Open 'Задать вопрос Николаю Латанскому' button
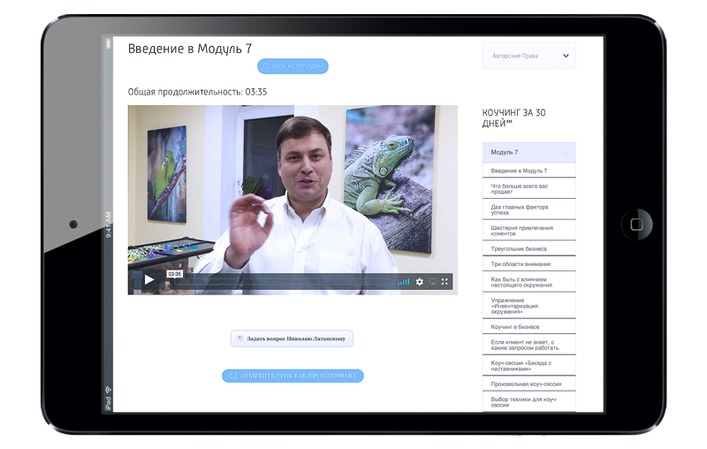Image resolution: width=707 pixels, height=449 pixels. click(293, 339)
